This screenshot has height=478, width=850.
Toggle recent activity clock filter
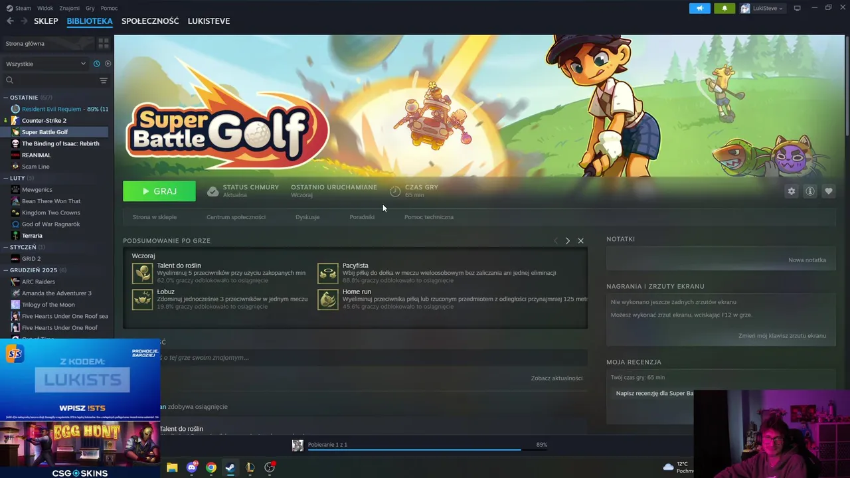96,64
